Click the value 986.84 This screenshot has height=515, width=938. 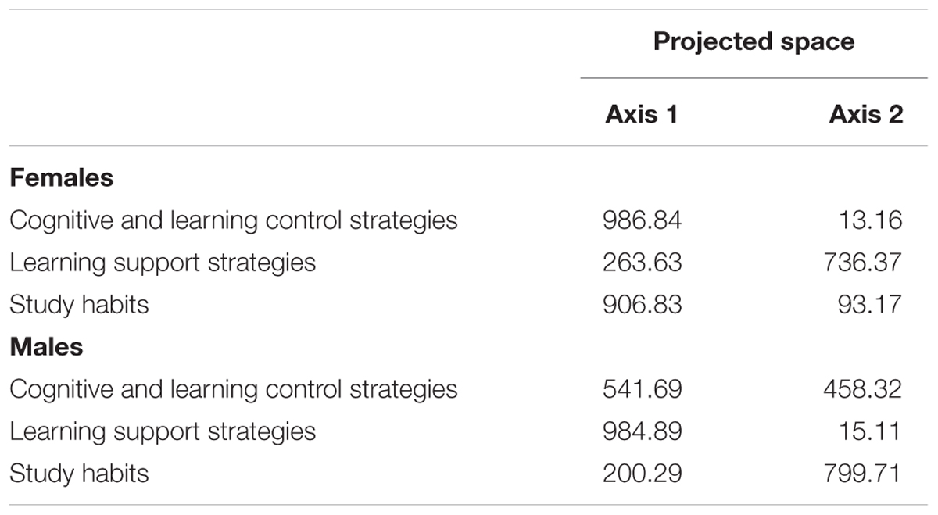(x=642, y=220)
